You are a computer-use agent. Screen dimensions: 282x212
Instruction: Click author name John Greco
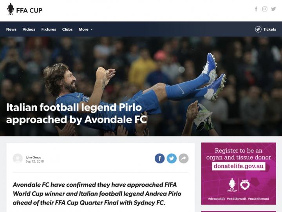pyautogui.click(x=33, y=157)
